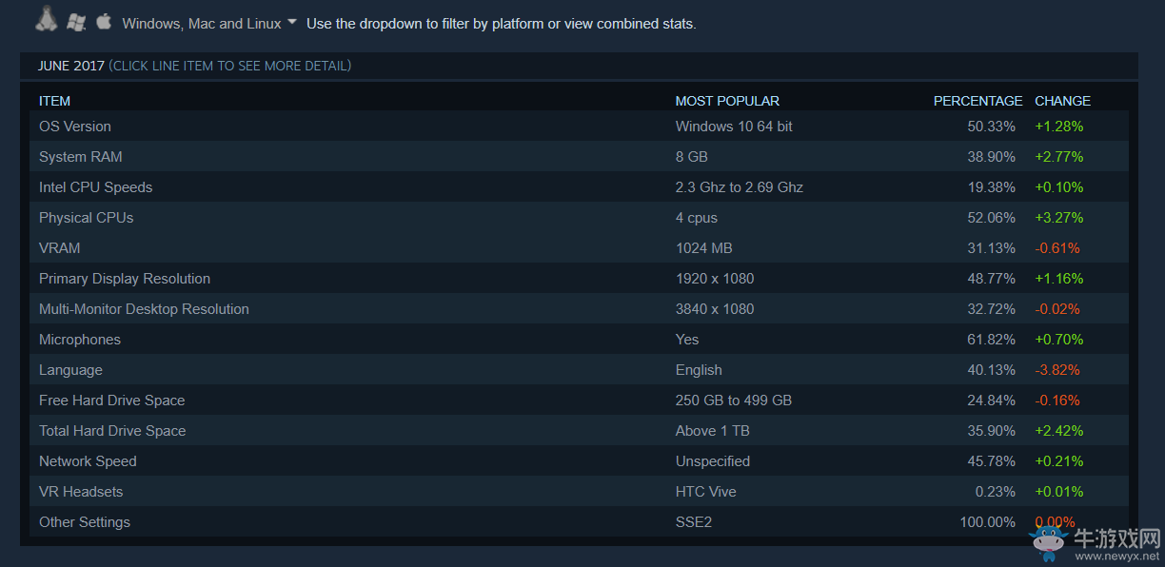Select the Network Speed line item
Image resolution: width=1165 pixels, height=567 pixels.
point(579,460)
